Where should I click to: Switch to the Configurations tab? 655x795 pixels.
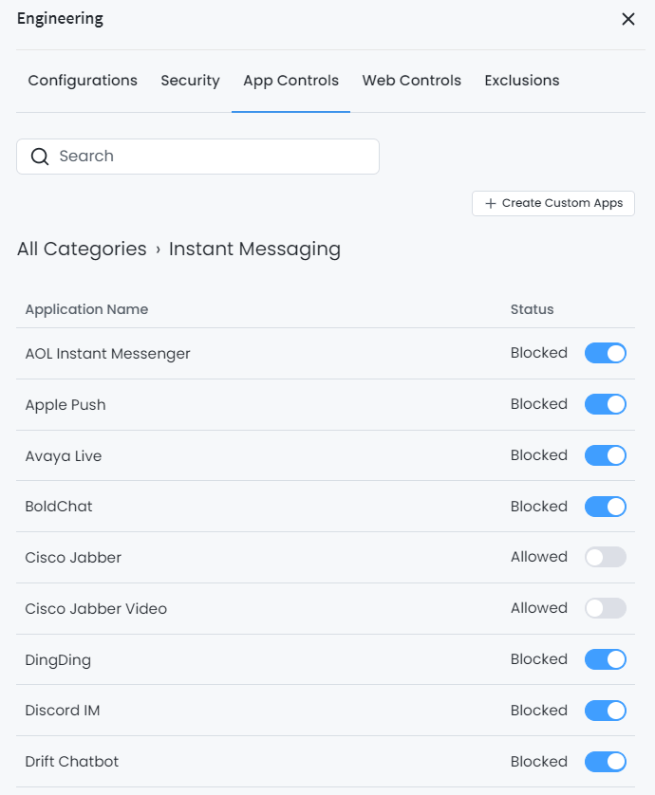pyautogui.click(x=82, y=81)
